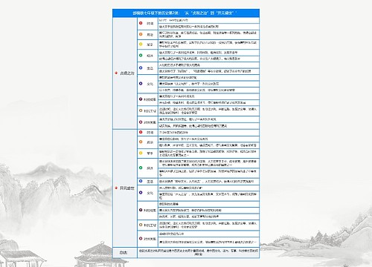Select the green circle icon in 开元盛世 section
This screenshot has height=267, width=372.
(141, 168)
